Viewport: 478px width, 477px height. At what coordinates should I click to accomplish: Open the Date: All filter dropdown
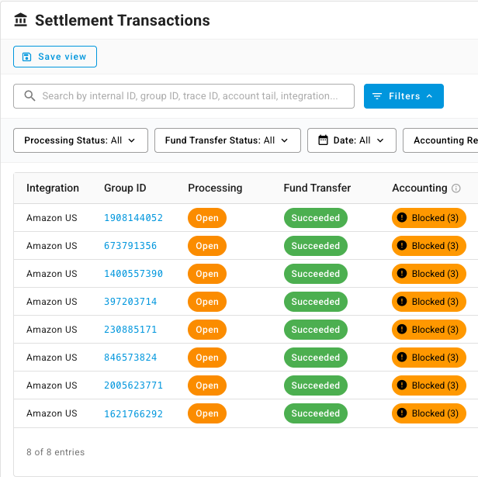[352, 140]
